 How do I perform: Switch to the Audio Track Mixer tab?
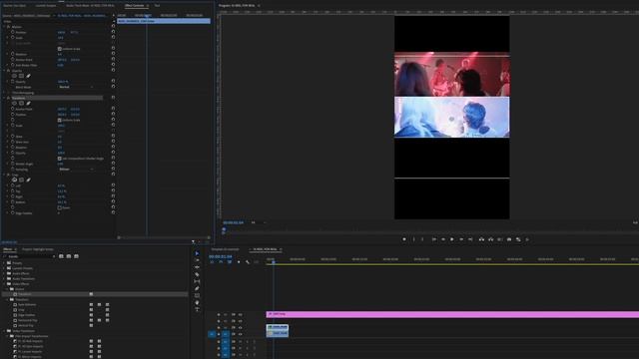coord(90,6)
